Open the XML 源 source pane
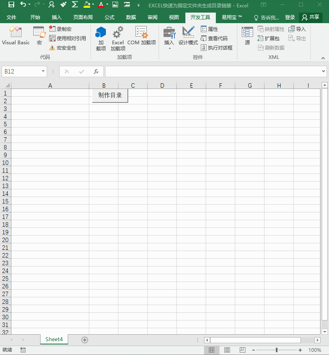Screen dimensions: 329x355 tap(247, 36)
